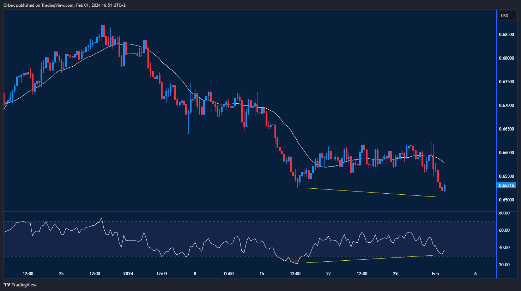This screenshot has width=521, height=291.
Task: Click the current price label 0.65316
Action: coord(506,186)
